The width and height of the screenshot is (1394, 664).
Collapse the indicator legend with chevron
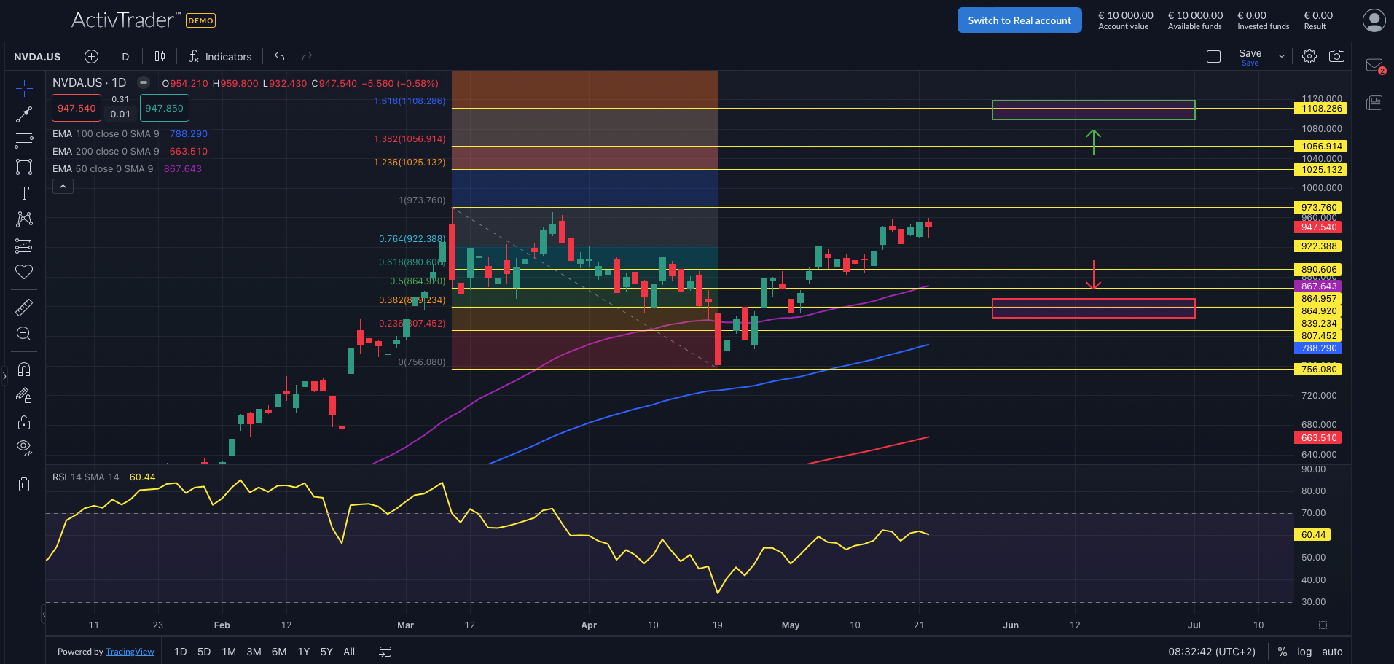(63, 187)
